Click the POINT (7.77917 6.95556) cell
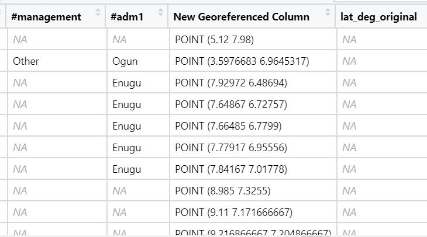This screenshot has height=237, width=427. click(x=230, y=148)
